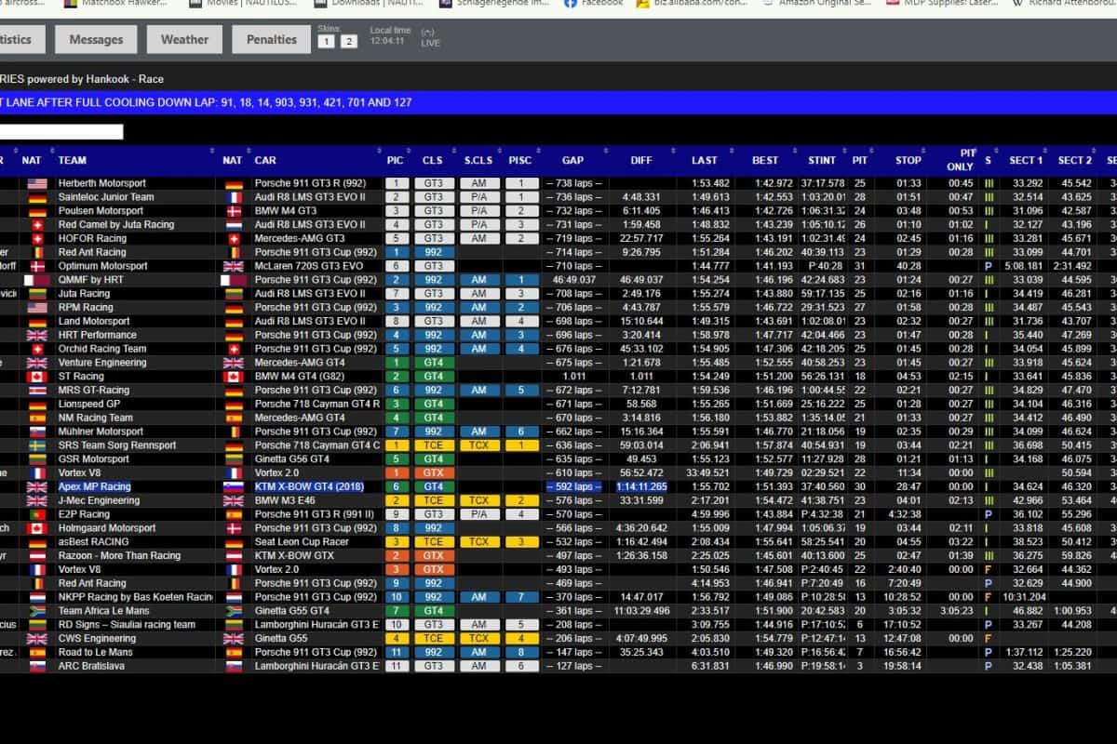Click Qatar flag next to QMMF by HRT

click(36, 280)
